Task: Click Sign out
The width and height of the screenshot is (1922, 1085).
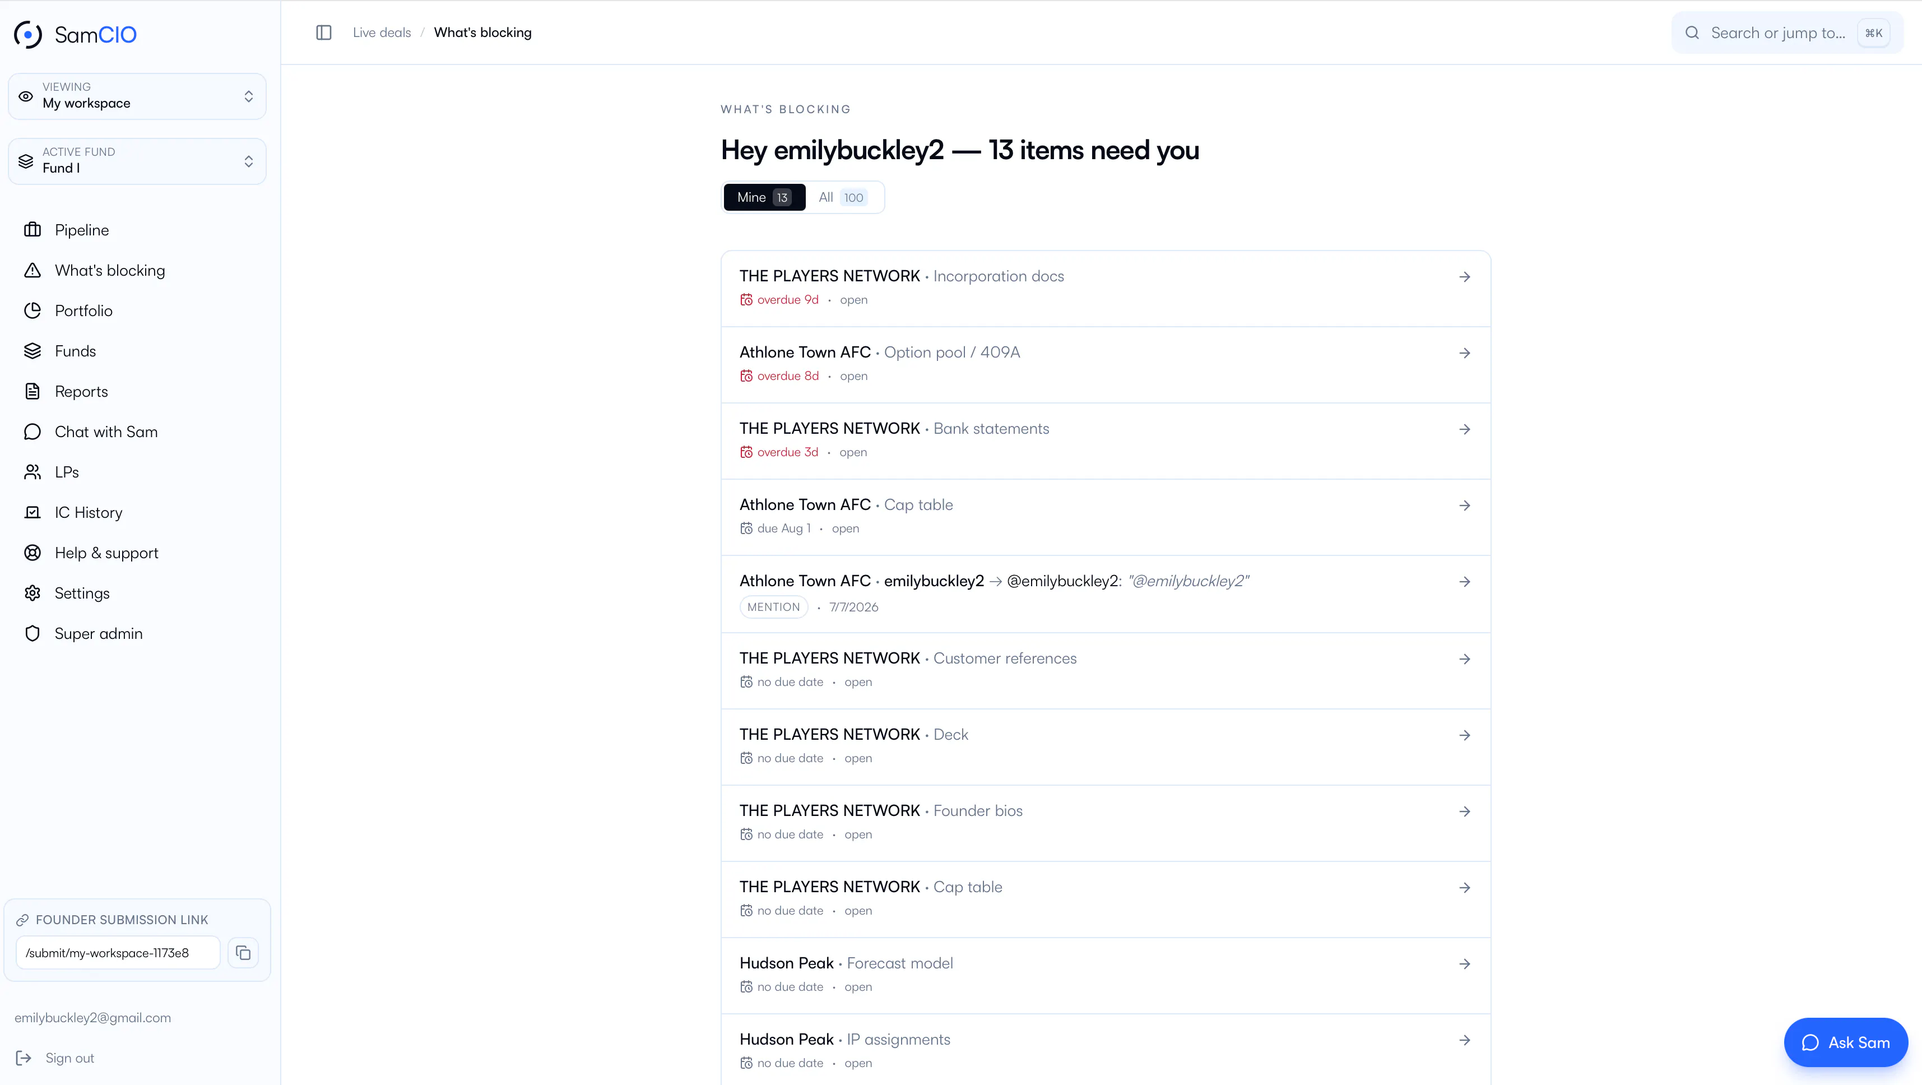Action: tap(69, 1058)
